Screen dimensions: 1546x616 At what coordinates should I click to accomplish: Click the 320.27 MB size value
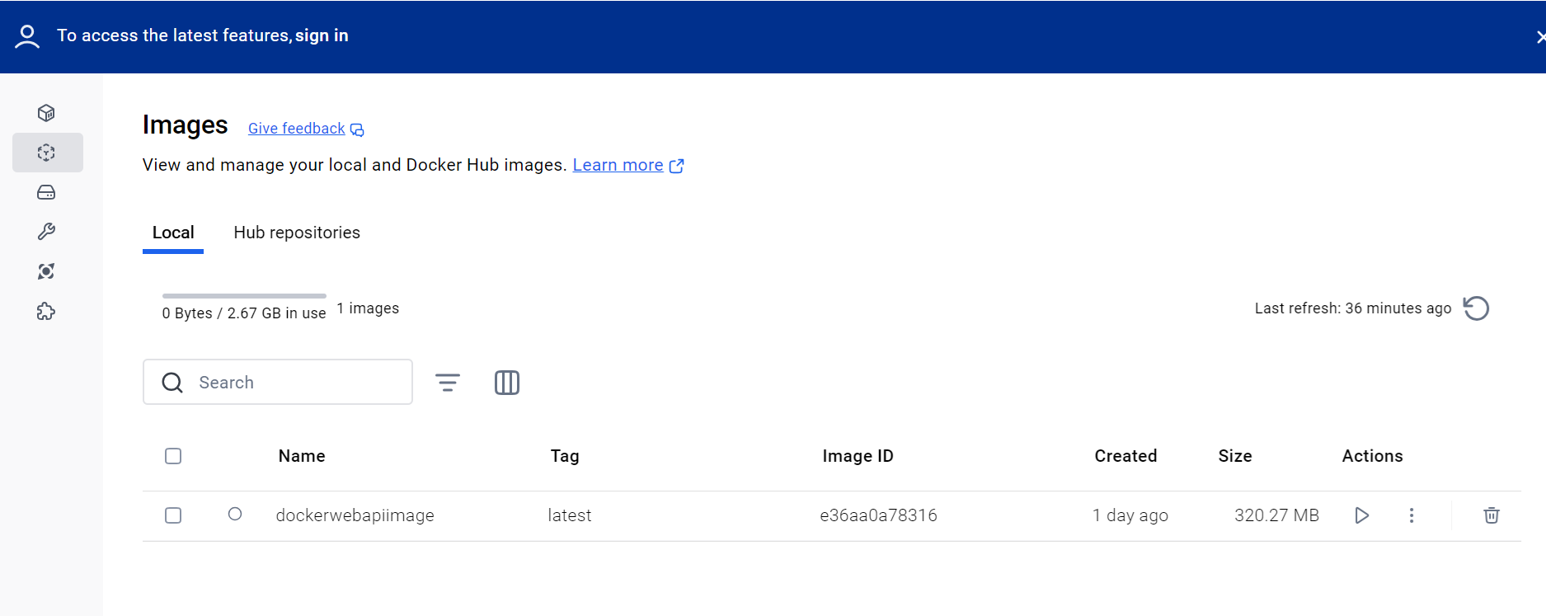(1276, 515)
